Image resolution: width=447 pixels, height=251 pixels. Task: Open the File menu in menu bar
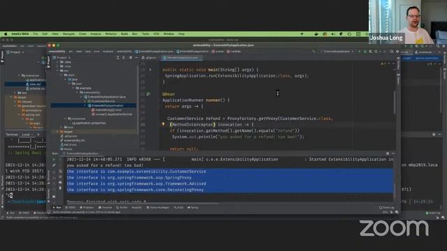pyautogui.click(x=36, y=34)
